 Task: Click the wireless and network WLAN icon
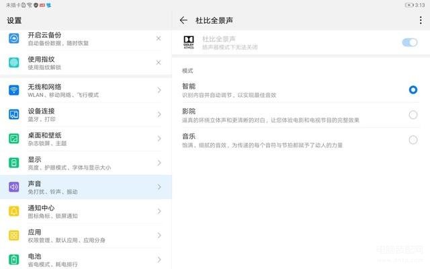[x=14, y=90]
